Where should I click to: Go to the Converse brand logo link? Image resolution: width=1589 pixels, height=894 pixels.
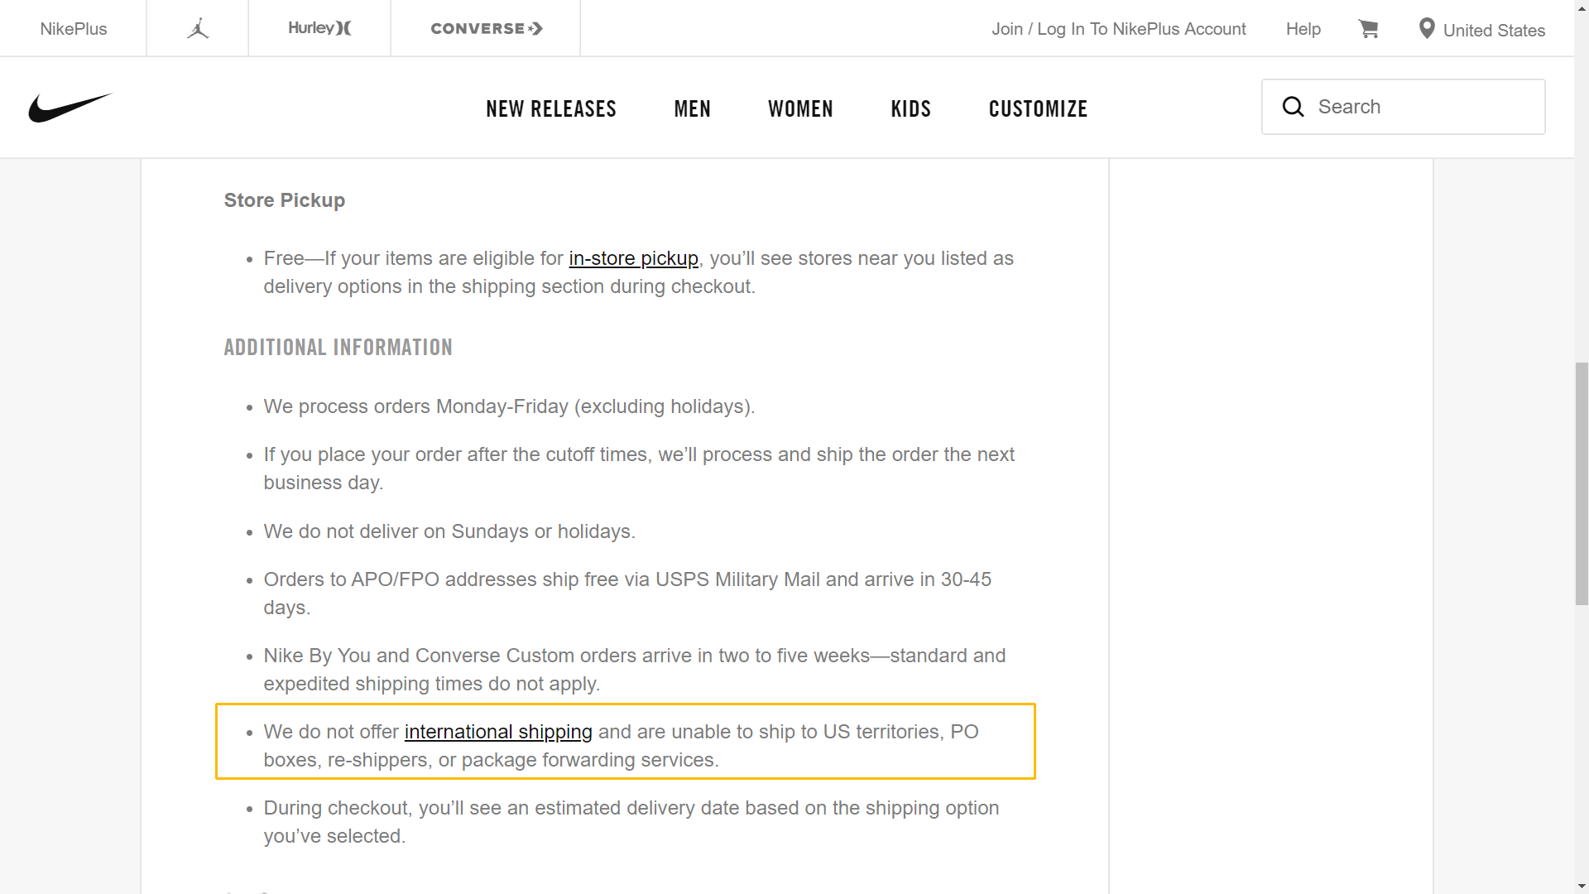click(486, 28)
